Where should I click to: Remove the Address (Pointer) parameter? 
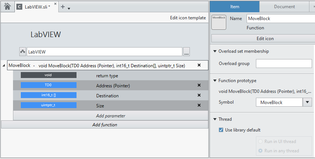pos(199,85)
